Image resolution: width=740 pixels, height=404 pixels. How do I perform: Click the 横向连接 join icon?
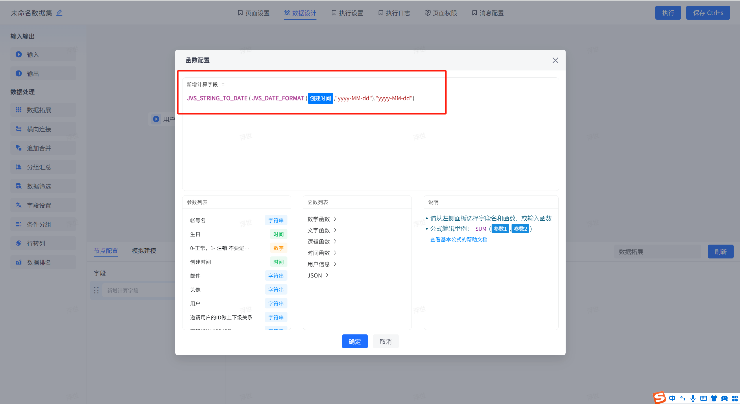(x=19, y=129)
